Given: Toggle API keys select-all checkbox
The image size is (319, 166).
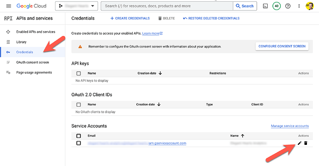Looking at the screenshot, I should click(79, 73).
